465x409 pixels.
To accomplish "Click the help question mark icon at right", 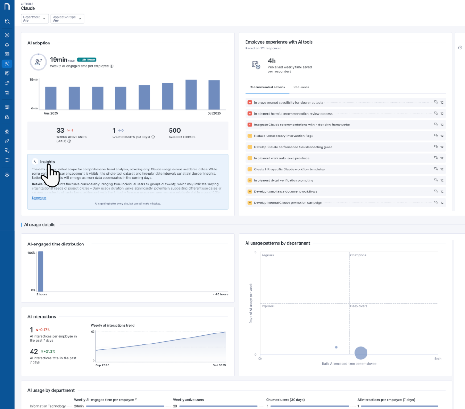I will (x=460, y=48).
